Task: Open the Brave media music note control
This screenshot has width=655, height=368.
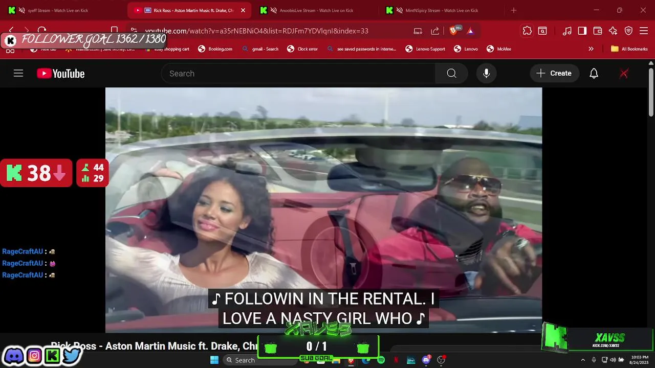Action: tap(567, 31)
